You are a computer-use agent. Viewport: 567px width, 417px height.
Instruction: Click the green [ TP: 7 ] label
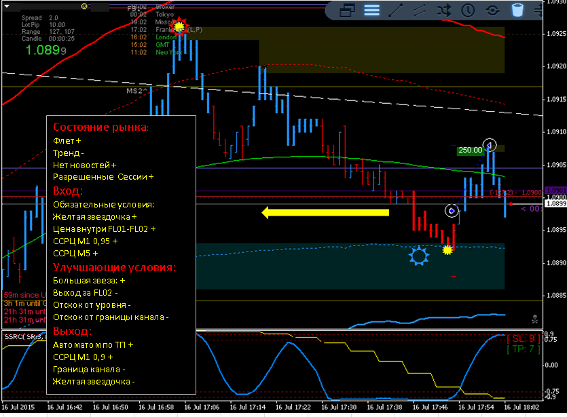524,349
